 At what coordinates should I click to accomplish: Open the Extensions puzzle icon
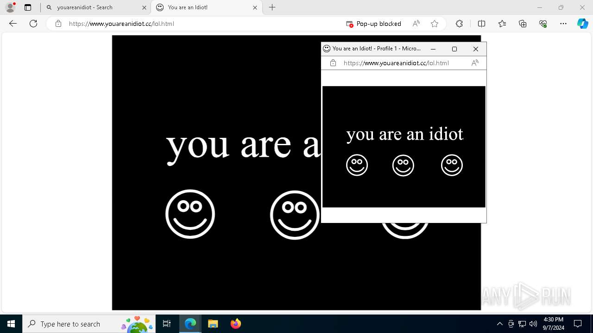[x=459, y=24]
